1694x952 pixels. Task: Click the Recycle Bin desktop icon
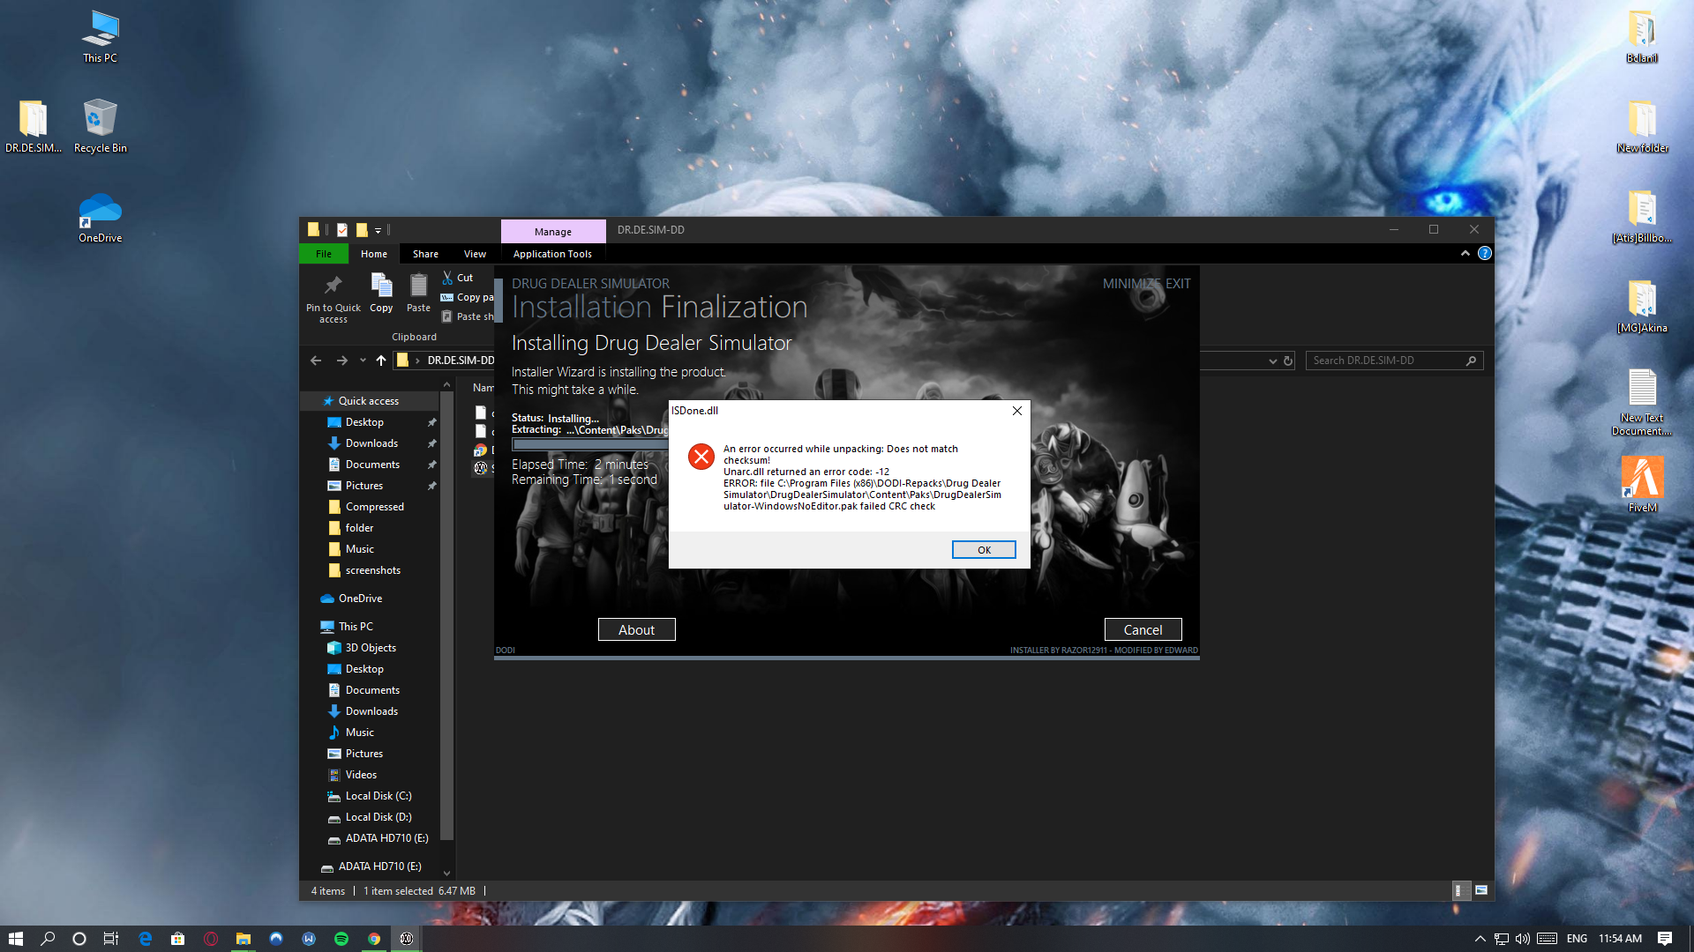pyautogui.click(x=100, y=119)
